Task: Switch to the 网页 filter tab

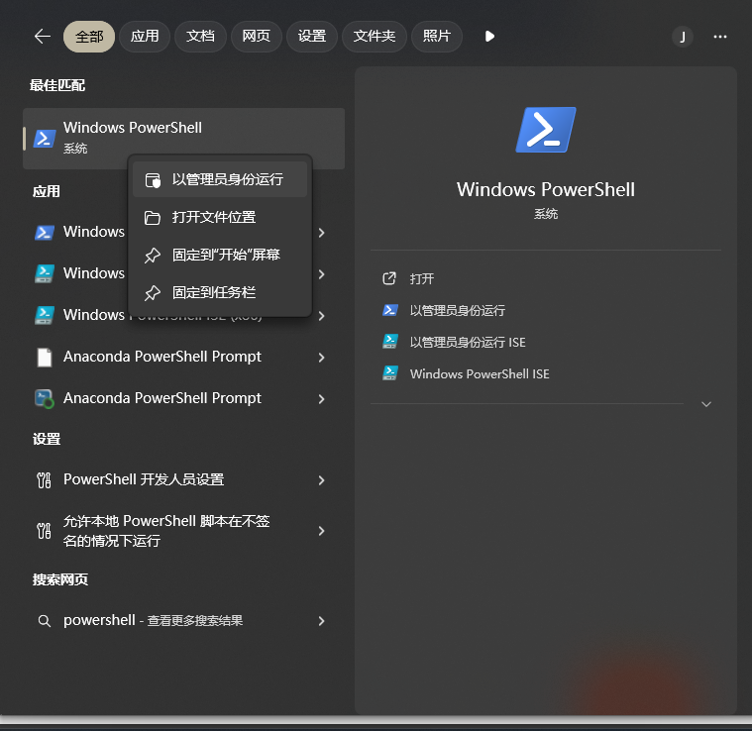Action: pyautogui.click(x=256, y=37)
